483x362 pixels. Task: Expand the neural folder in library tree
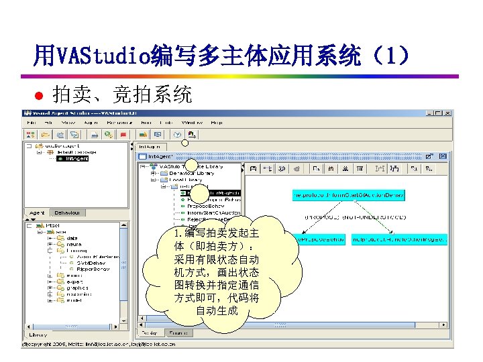(50, 245)
